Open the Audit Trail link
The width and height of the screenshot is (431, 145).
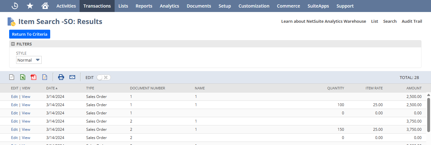pyautogui.click(x=411, y=21)
